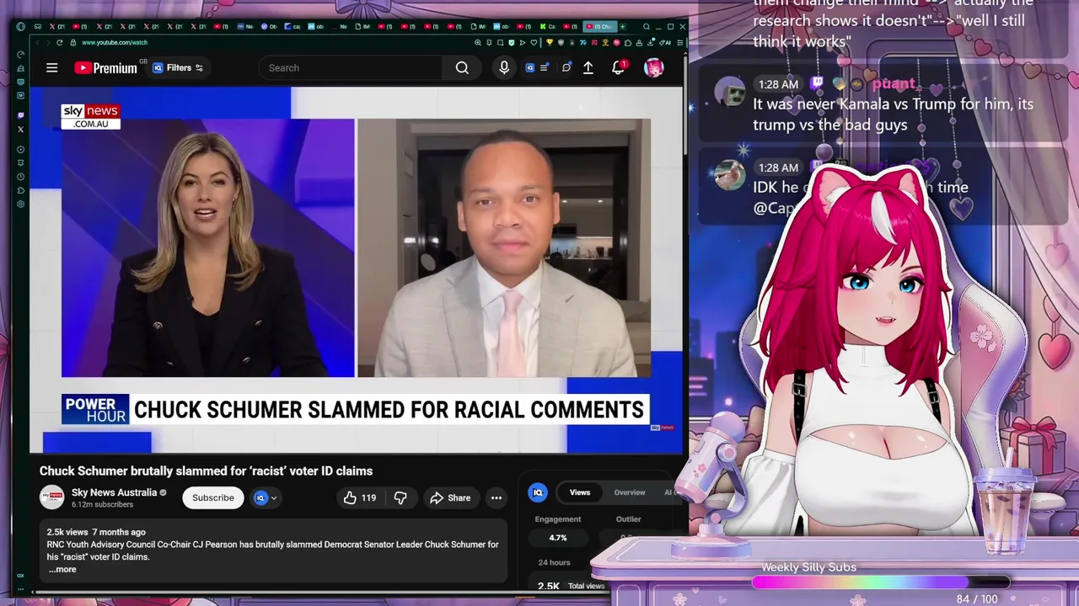
Task: Open the account avatar menu
Action: click(x=653, y=68)
